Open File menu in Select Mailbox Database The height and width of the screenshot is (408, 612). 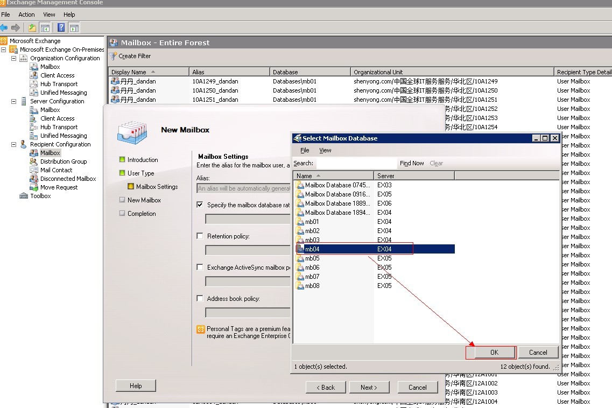(305, 150)
